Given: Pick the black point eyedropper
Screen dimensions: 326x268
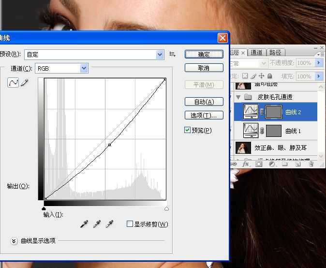Looking at the screenshot, I should tap(84, 224).
